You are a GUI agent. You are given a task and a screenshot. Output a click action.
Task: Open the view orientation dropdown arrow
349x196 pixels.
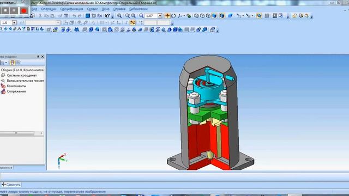point(184,16)
